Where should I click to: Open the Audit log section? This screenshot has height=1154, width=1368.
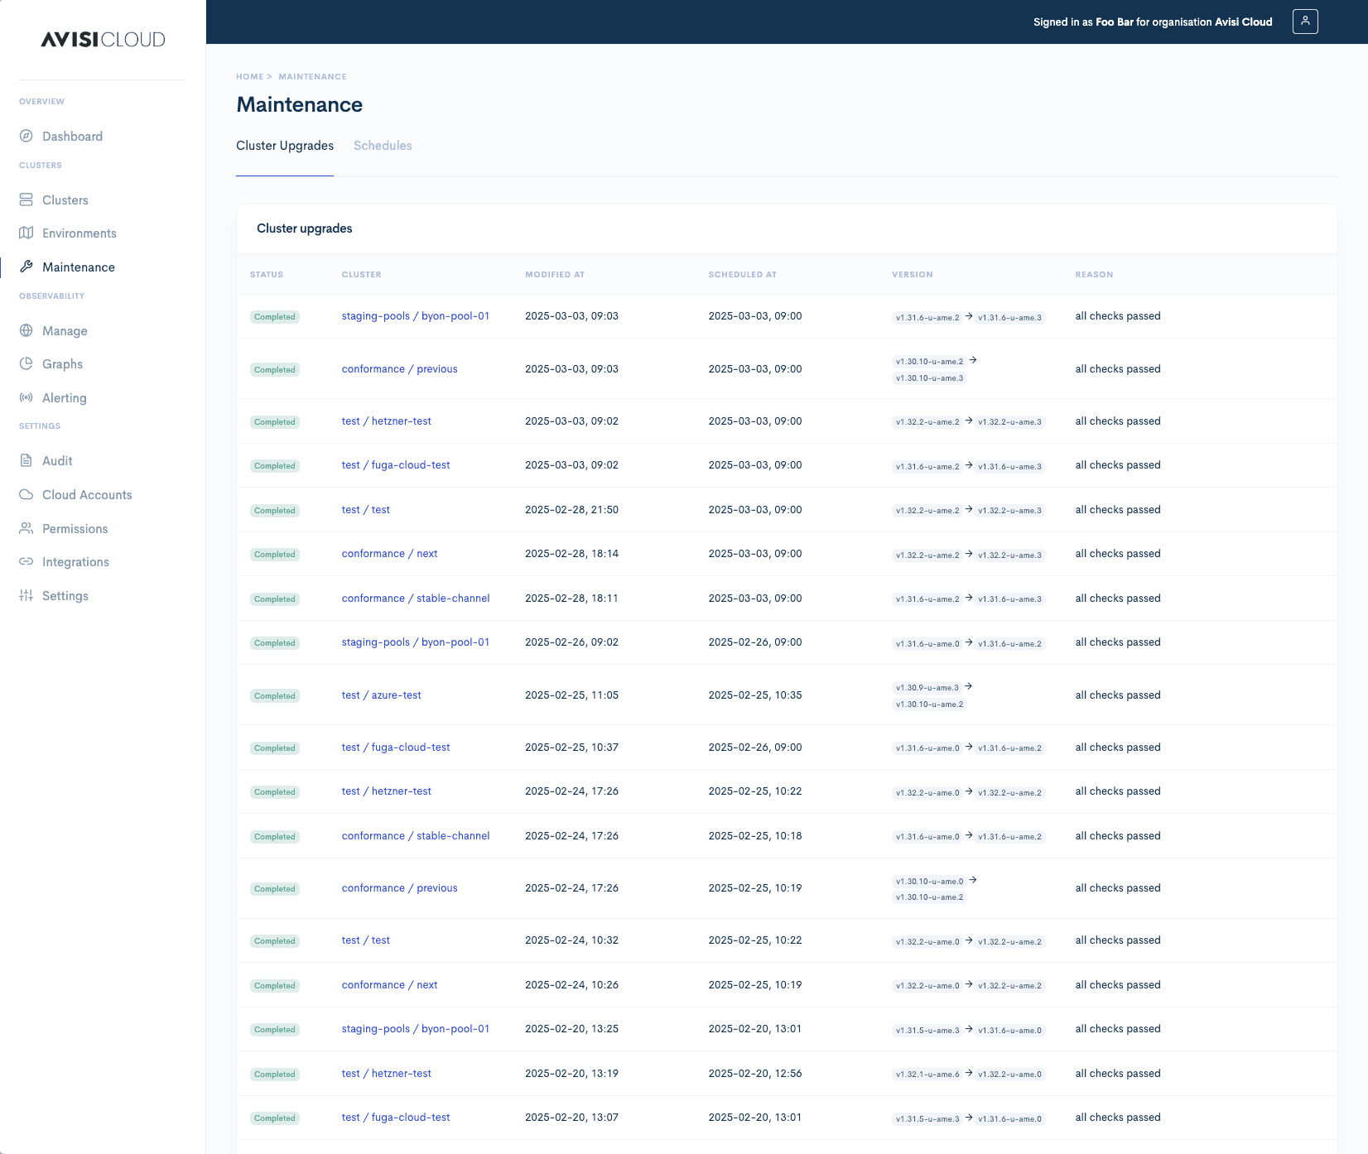[x=57, y=460]
